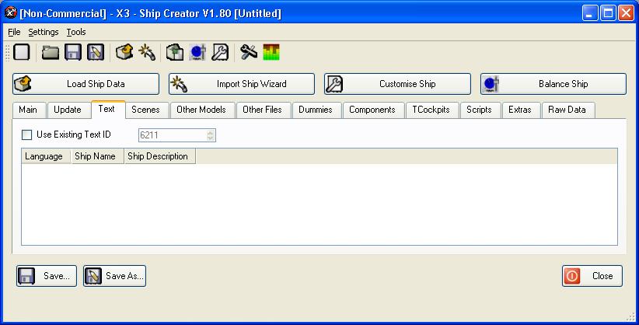Click the Ship Name column header
This screenshot has height=325, width=639.
click(97, 156)
